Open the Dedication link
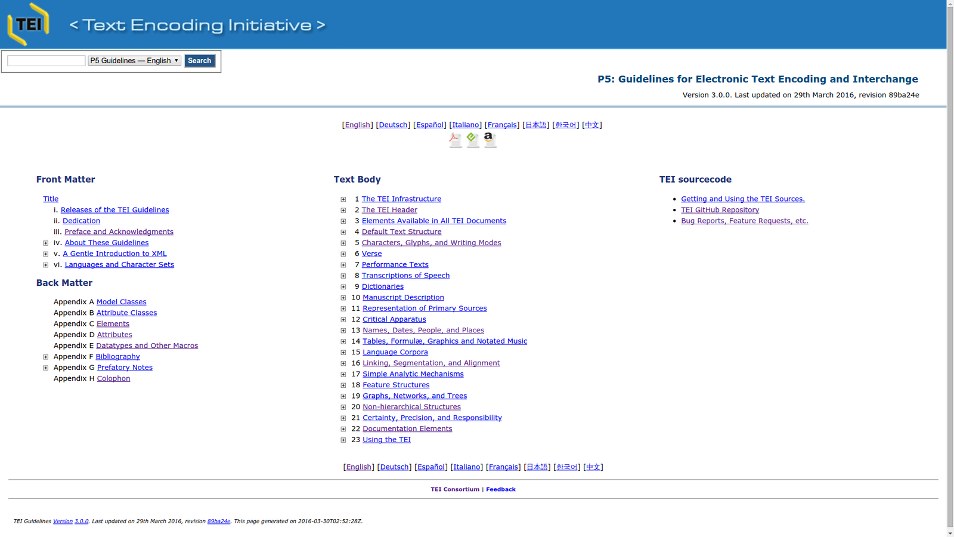Viewport: 954px width, 537px height. (81, 221)
